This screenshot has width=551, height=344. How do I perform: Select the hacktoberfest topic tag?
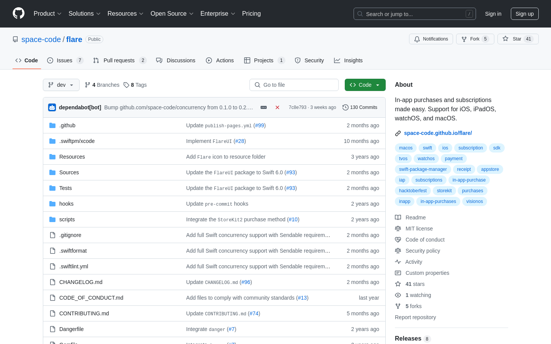[413, 191]
